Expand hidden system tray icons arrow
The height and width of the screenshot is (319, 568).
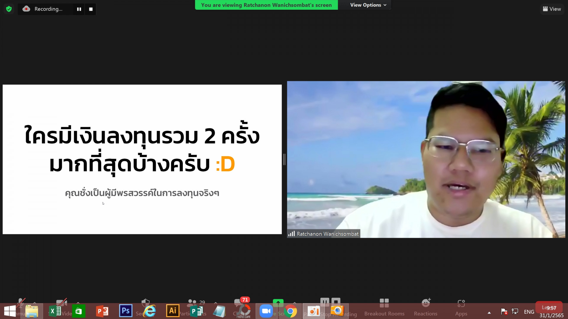pos(489,313)
